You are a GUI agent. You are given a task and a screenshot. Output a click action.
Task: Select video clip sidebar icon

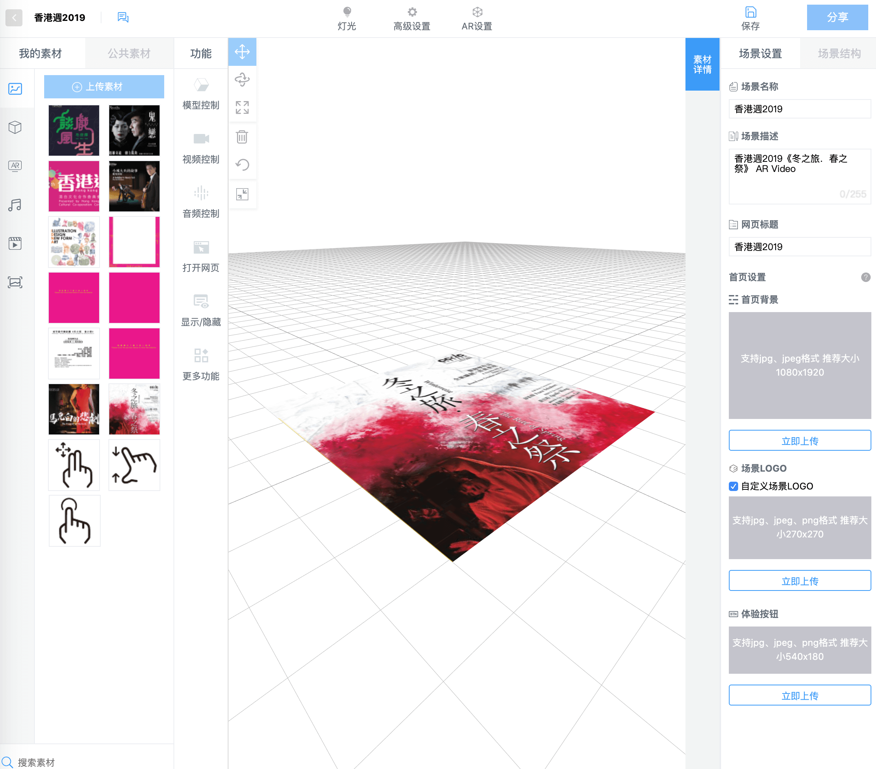(15, 243)
